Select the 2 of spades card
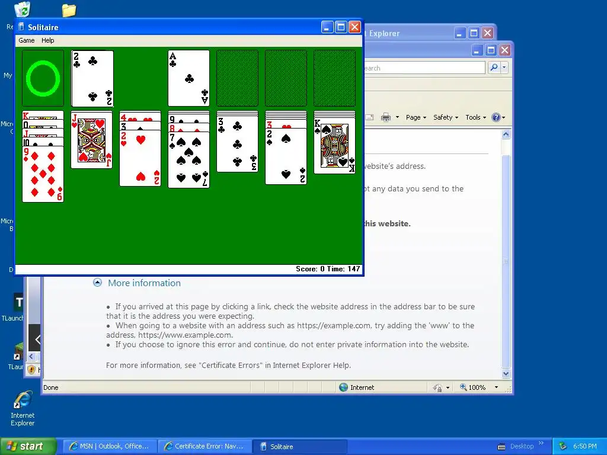Viewport: 607px width, 455px height. pyautogui.click(x=286, y=156)
